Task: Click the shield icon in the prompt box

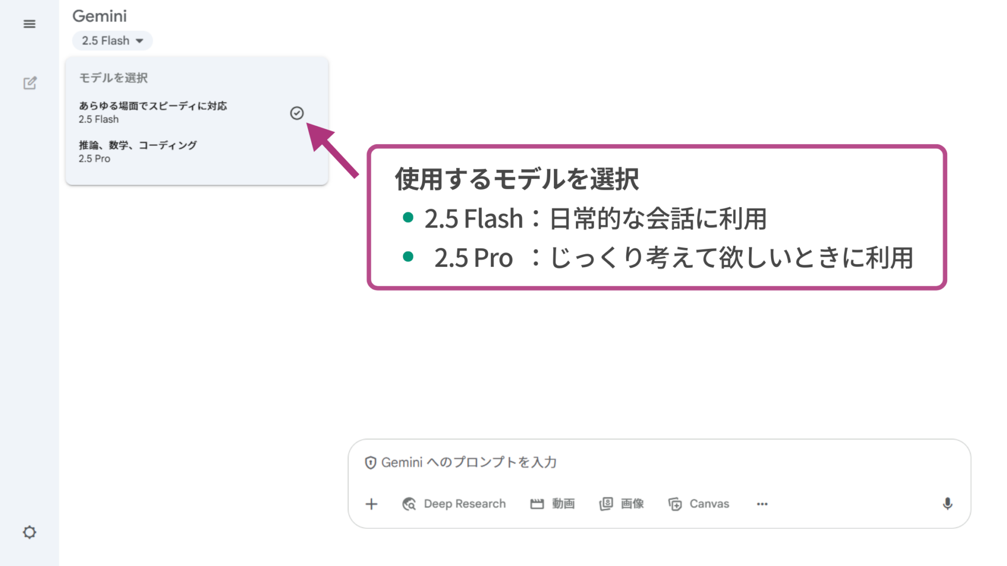Action: pyautogui.click(x=370, y=463)
